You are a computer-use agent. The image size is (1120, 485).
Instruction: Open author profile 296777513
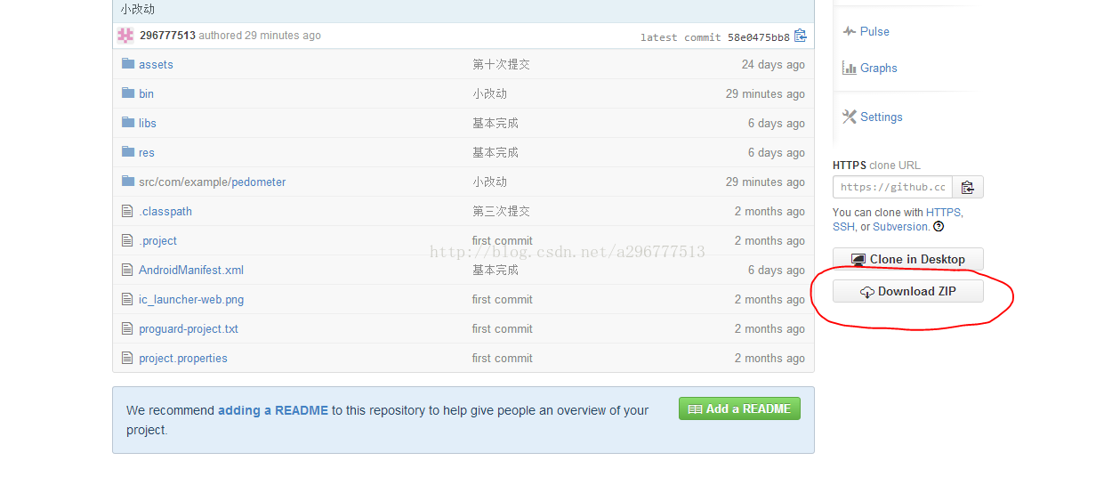(x=167, y=36)
